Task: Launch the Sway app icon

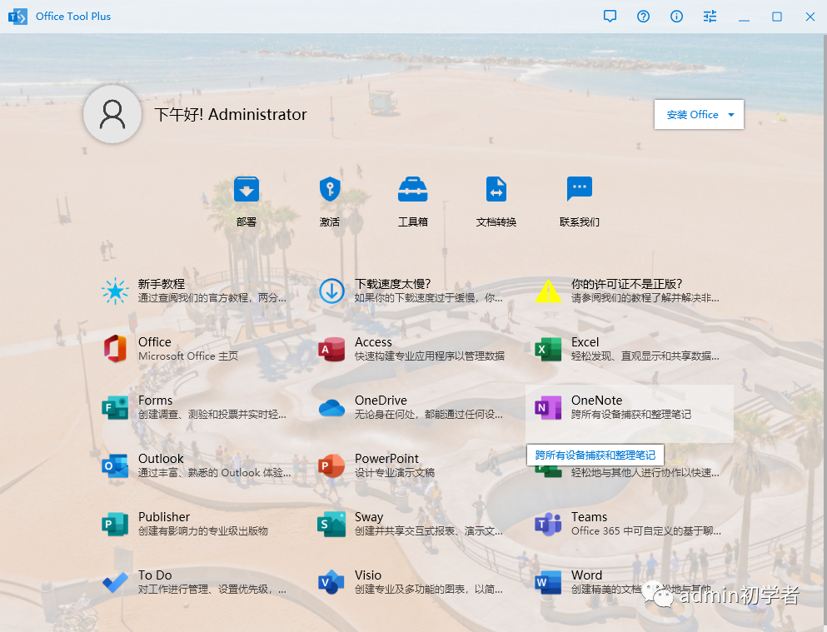Action: tap(331, 524)
